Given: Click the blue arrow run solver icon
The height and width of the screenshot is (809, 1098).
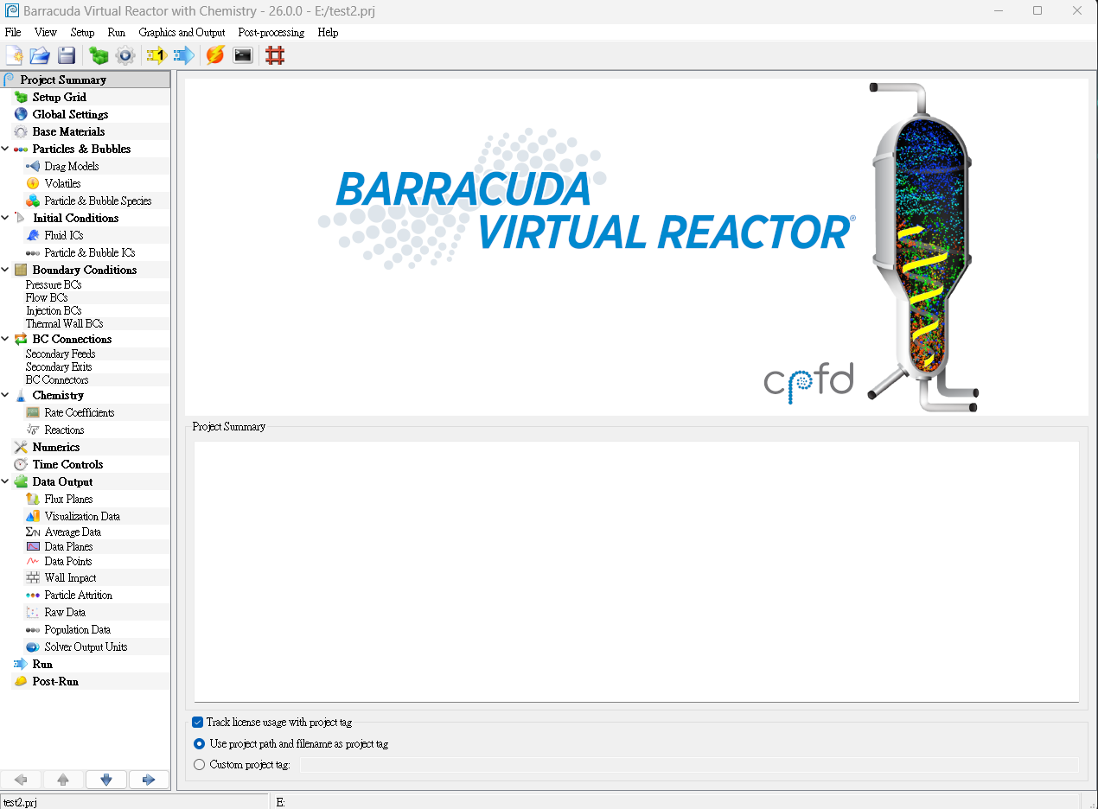Looking at the screenshot, I should (183, 55).
